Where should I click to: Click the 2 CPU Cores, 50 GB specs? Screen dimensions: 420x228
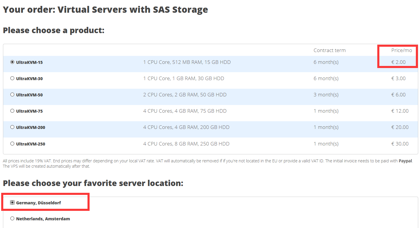(x=185, y=95)
